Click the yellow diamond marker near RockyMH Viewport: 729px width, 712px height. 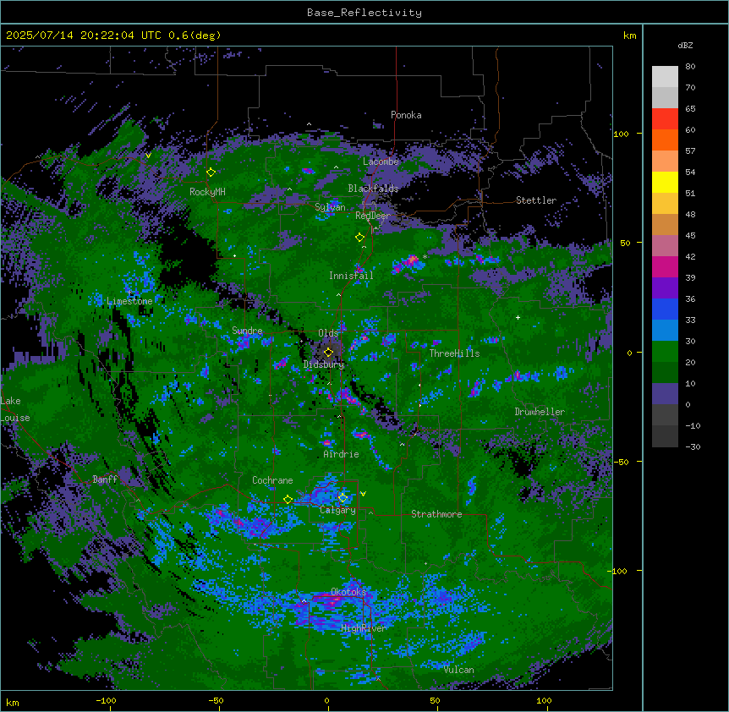[x=211, y=172]
